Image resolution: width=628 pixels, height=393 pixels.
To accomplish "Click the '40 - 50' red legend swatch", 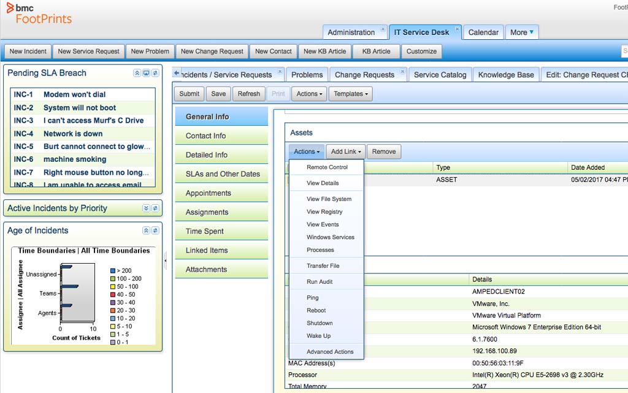I will tap(113, 294).
